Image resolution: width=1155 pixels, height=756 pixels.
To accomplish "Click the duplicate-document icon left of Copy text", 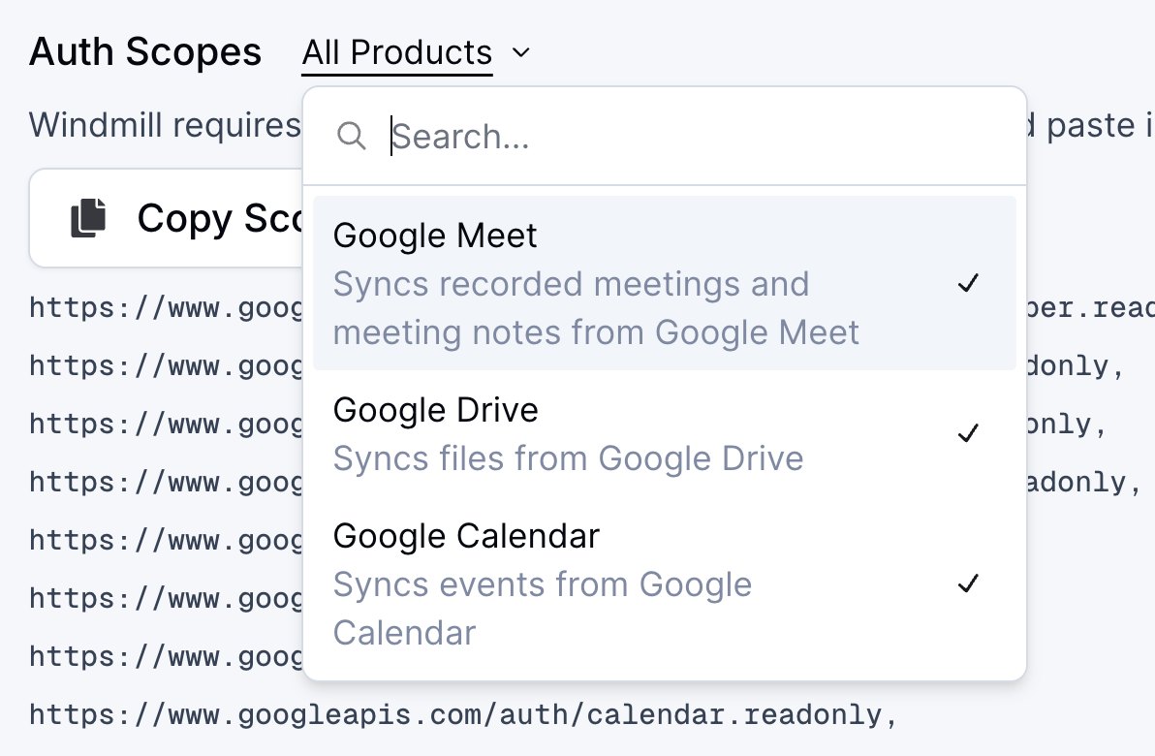I will click(x=88, y=217).
